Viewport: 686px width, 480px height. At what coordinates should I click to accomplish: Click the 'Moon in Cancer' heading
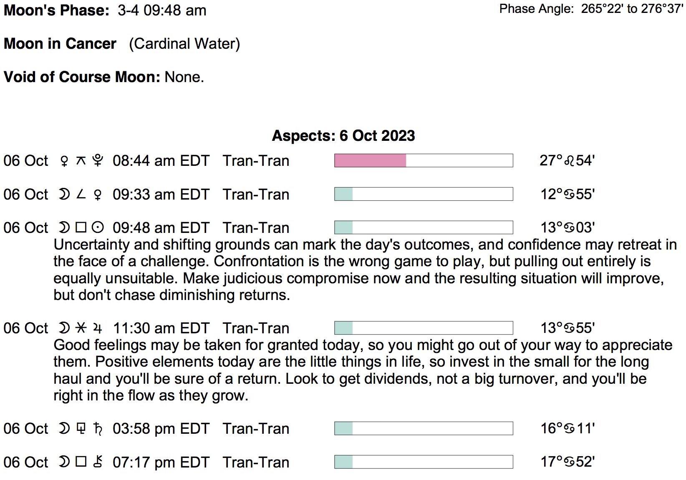point(60,44)
